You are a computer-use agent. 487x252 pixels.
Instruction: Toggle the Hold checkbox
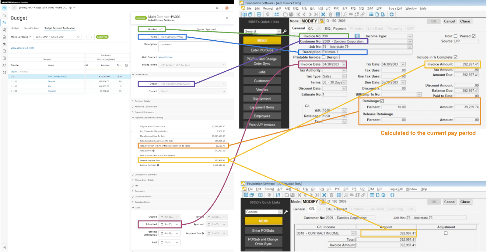coord(455,36)
